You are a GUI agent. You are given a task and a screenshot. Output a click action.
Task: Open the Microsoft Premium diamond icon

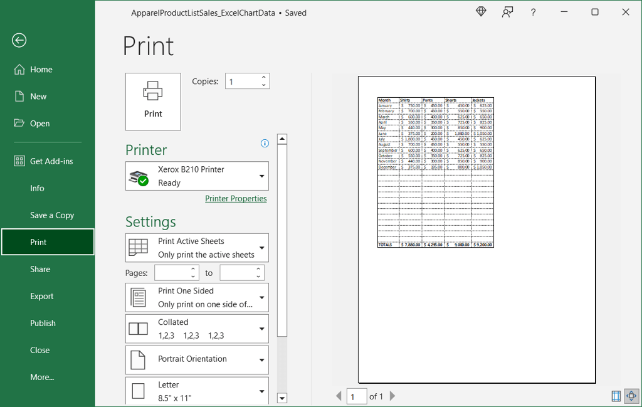(481, 12)
